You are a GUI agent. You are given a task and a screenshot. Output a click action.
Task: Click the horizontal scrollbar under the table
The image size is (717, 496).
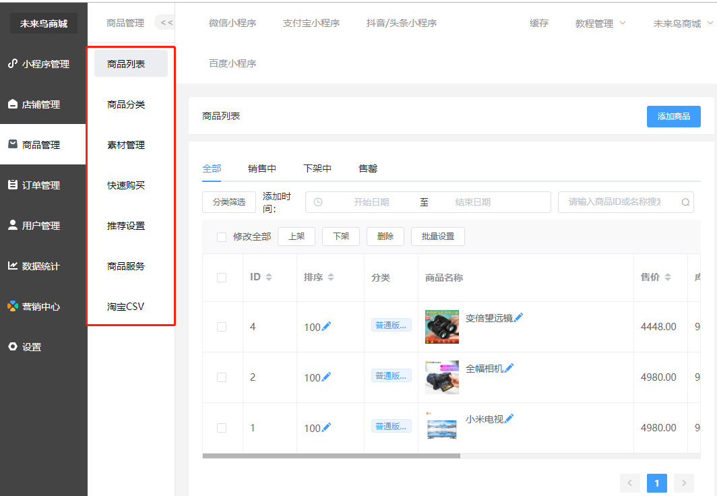[331, 456]
